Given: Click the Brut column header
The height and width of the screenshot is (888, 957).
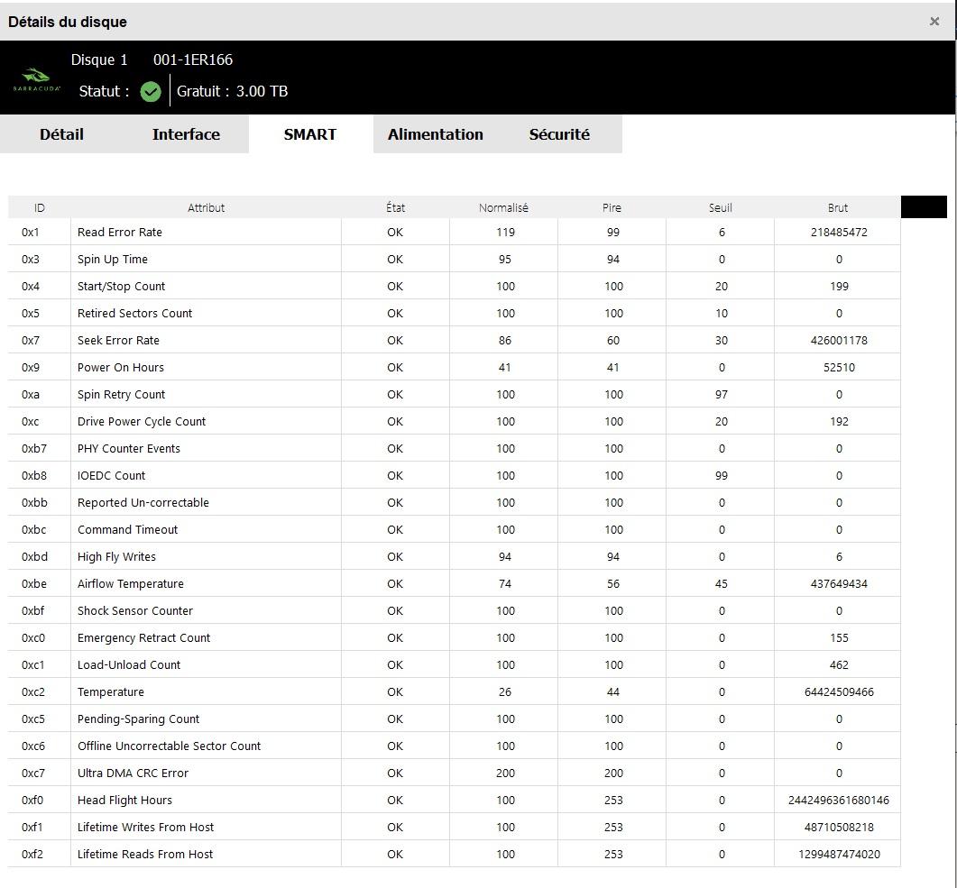Looking at the screenshot, I should tap(837, 208).
